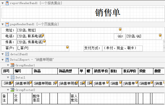Select the 折扣 header cell

point(116,71)
